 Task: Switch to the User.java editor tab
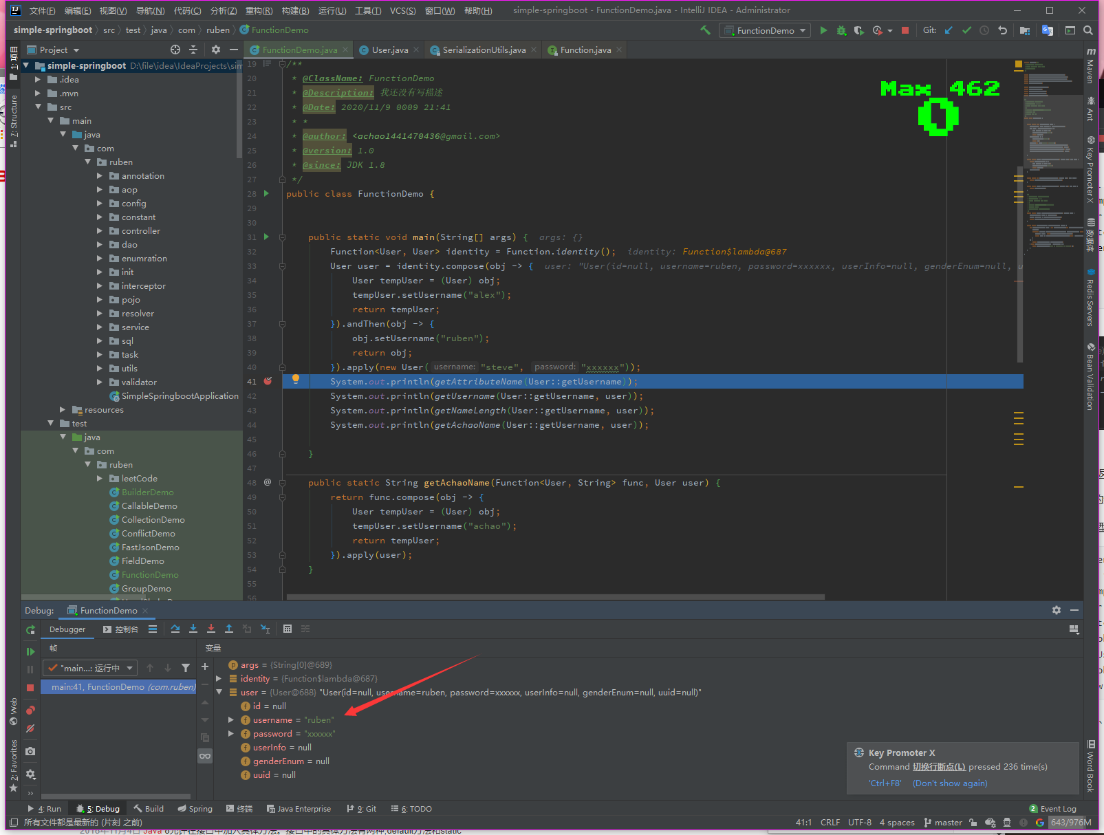389,50
